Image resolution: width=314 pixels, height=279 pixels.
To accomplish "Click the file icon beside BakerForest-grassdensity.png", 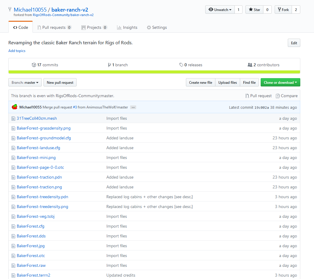I will coord(13,128).
